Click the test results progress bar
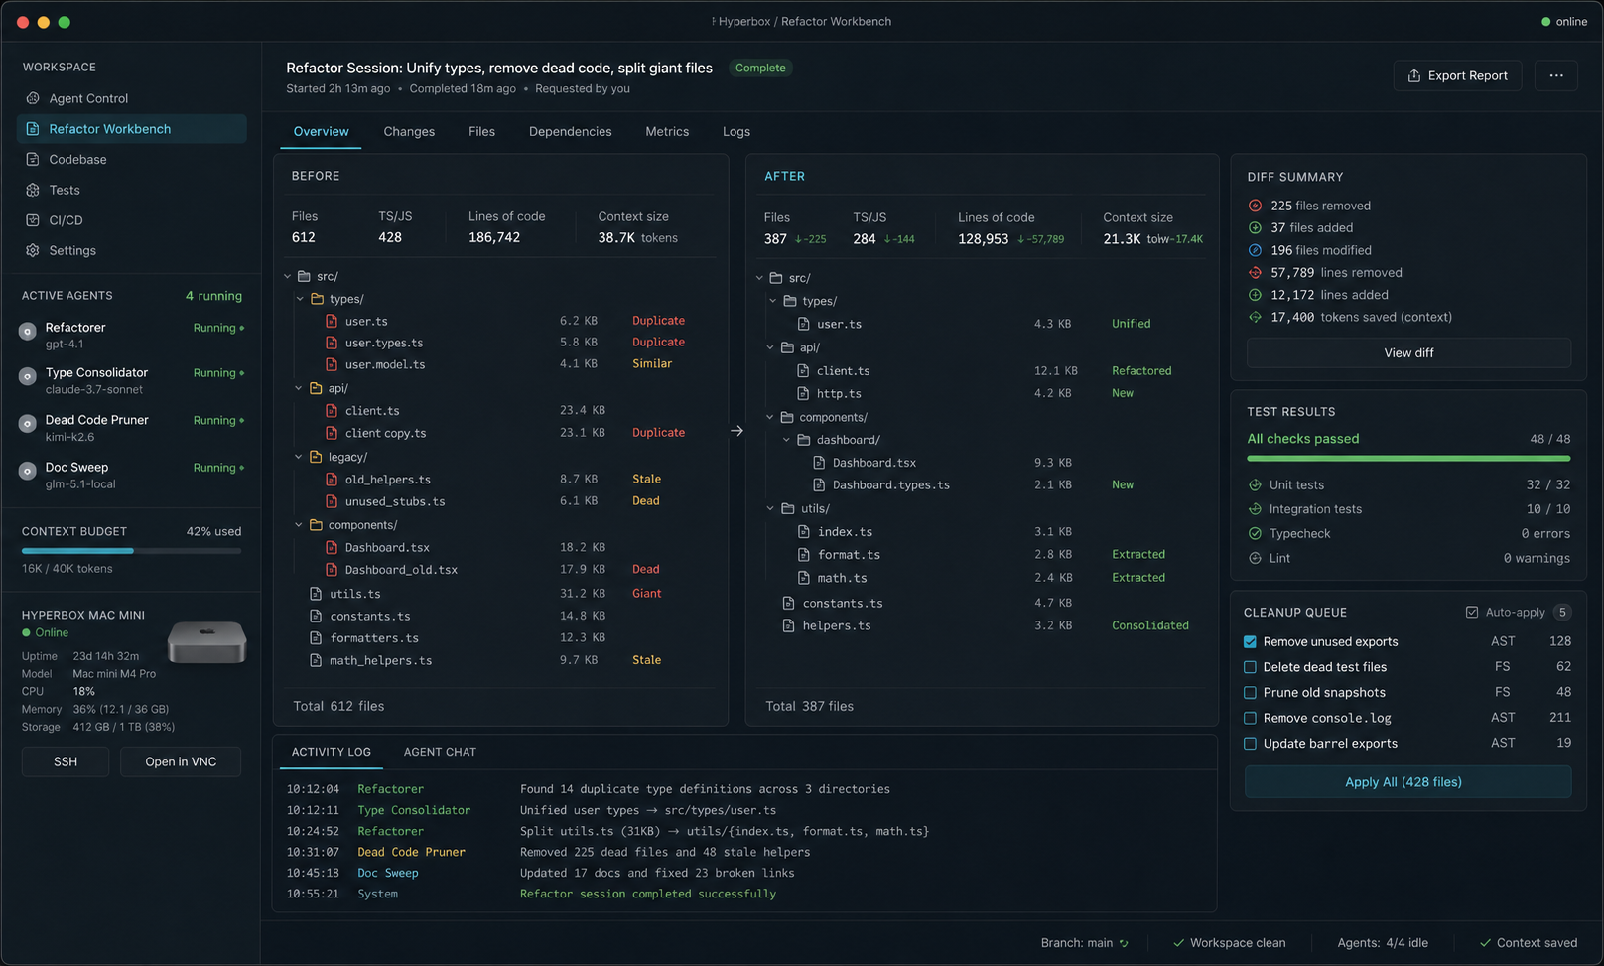 tap(1408, 458)
